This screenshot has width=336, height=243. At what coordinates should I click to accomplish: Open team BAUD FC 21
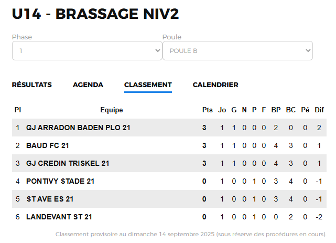click(x=47, y=145)
